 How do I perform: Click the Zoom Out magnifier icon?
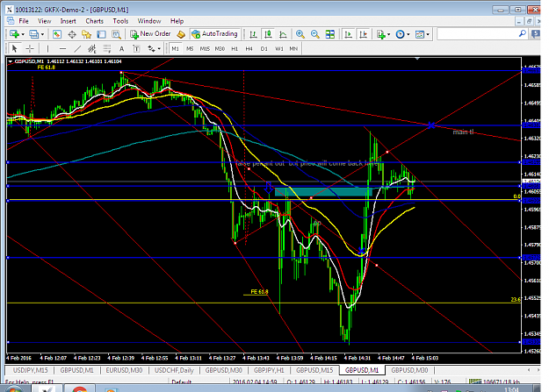315,34
